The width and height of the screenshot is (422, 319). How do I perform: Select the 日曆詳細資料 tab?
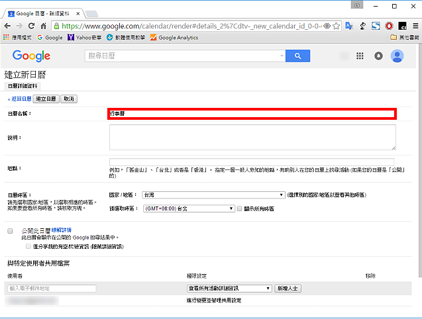23,86
